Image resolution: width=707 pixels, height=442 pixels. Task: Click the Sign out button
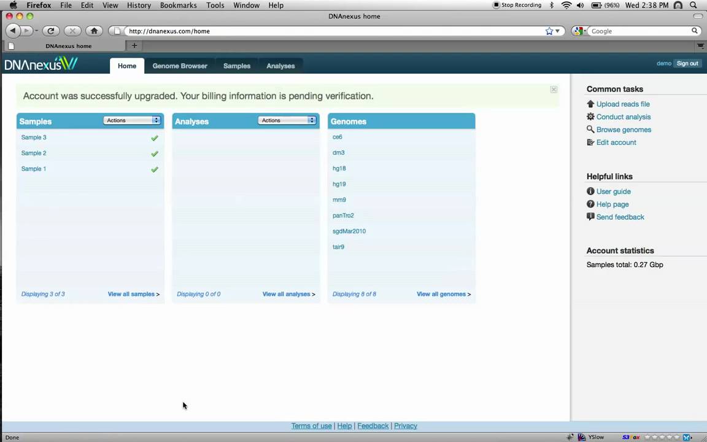pos(687,64)
